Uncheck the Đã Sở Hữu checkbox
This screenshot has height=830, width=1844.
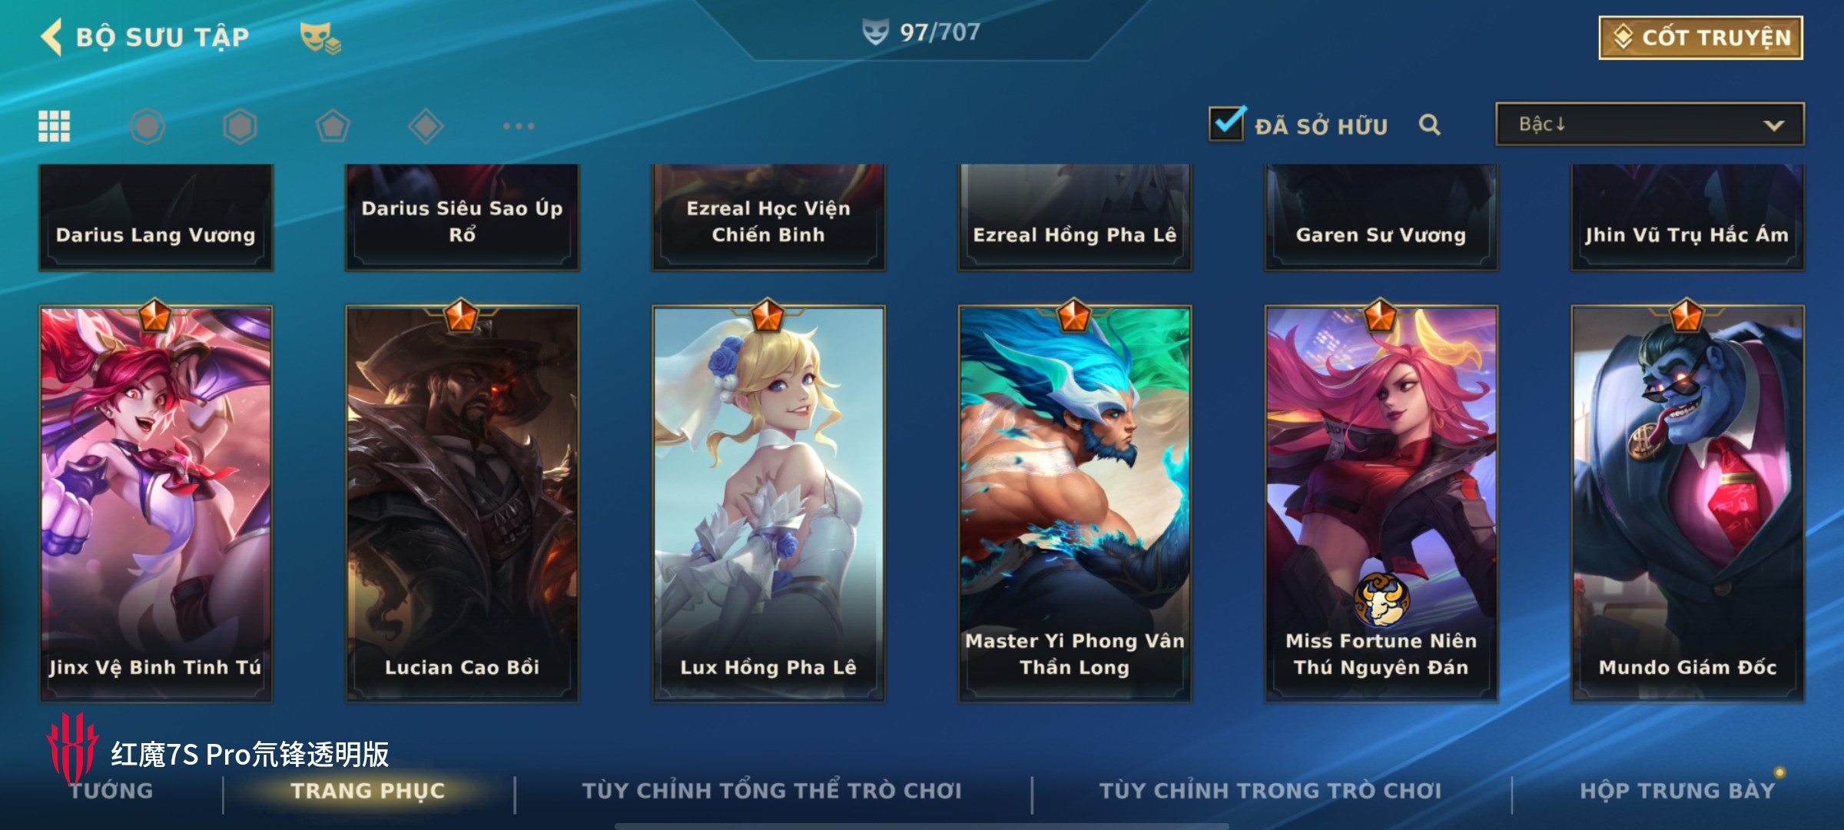(1226, 123)
